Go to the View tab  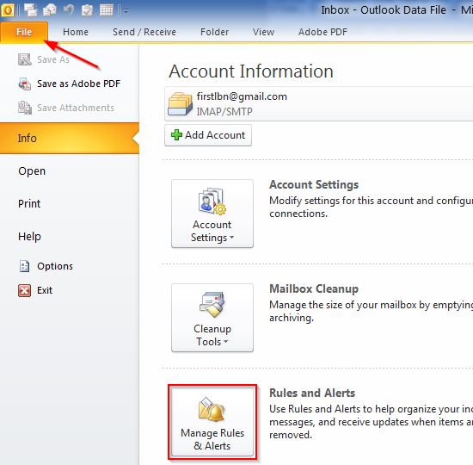click(263, 32)
